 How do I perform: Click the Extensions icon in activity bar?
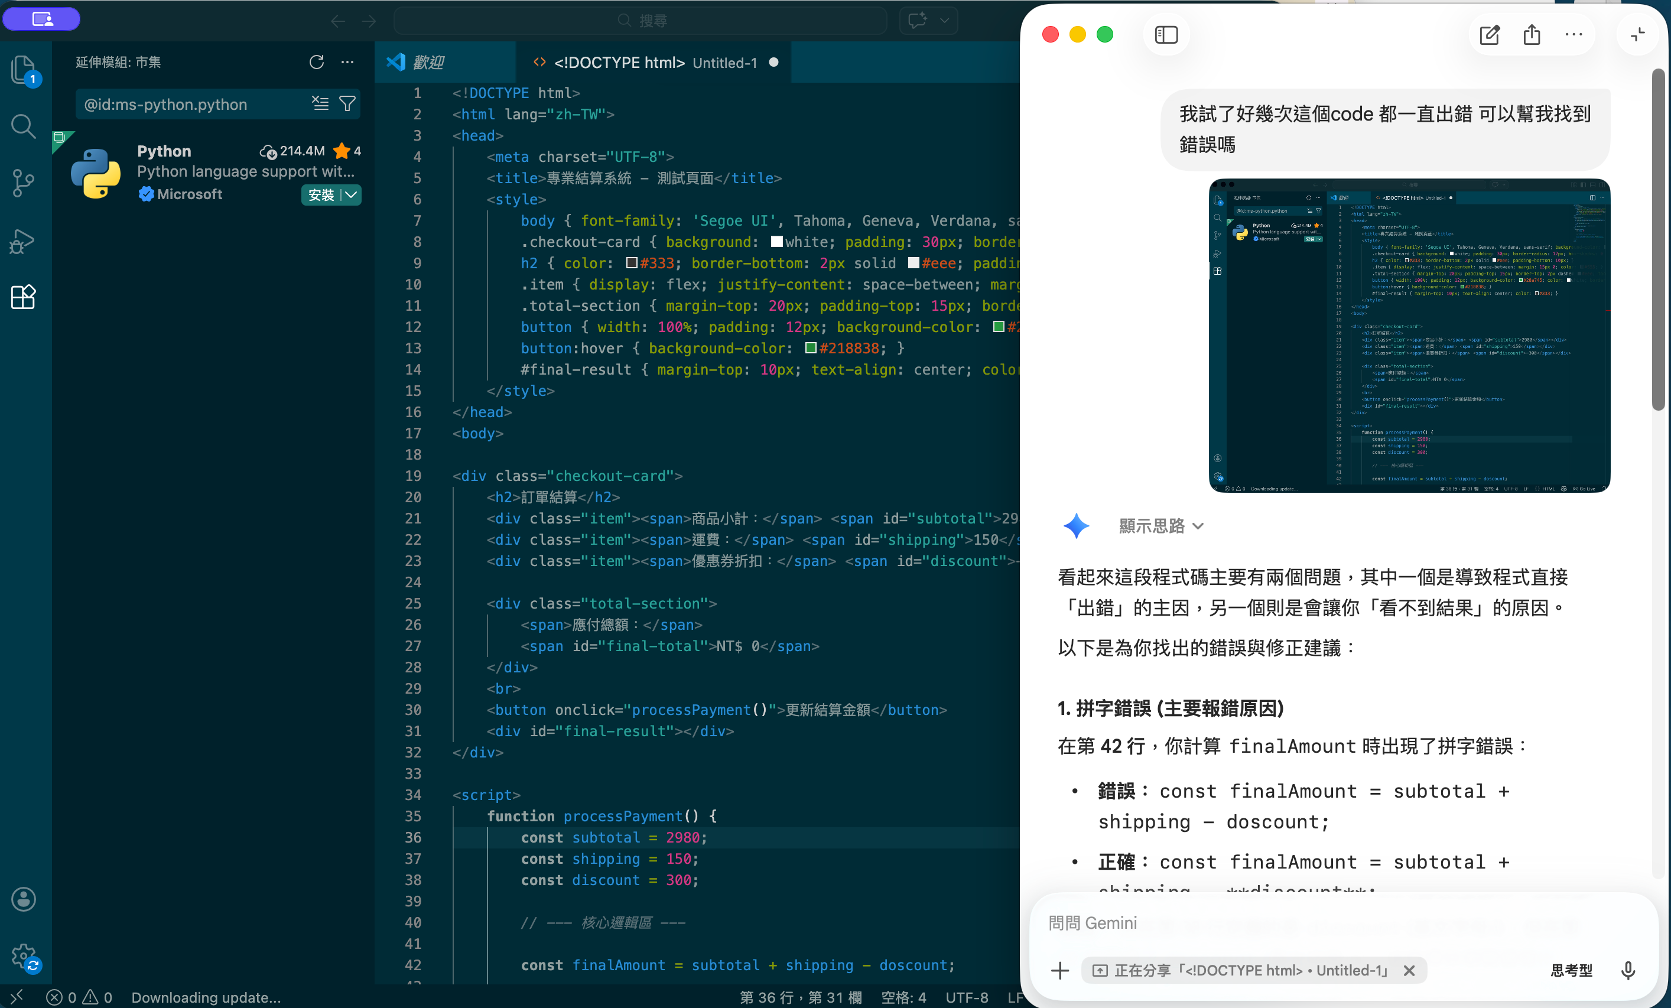tap(24, 297)
